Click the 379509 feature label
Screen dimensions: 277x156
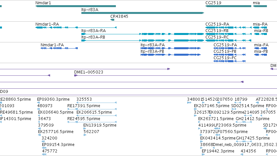(x=46, y=125)
